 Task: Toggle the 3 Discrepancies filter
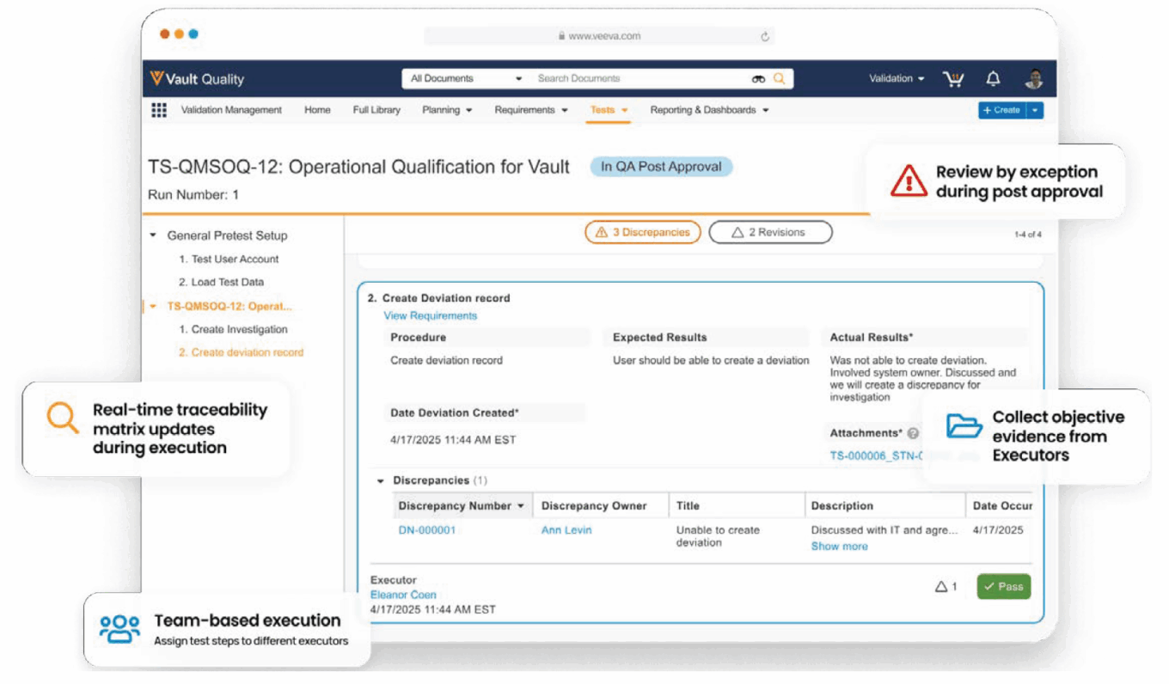[643, 233]
